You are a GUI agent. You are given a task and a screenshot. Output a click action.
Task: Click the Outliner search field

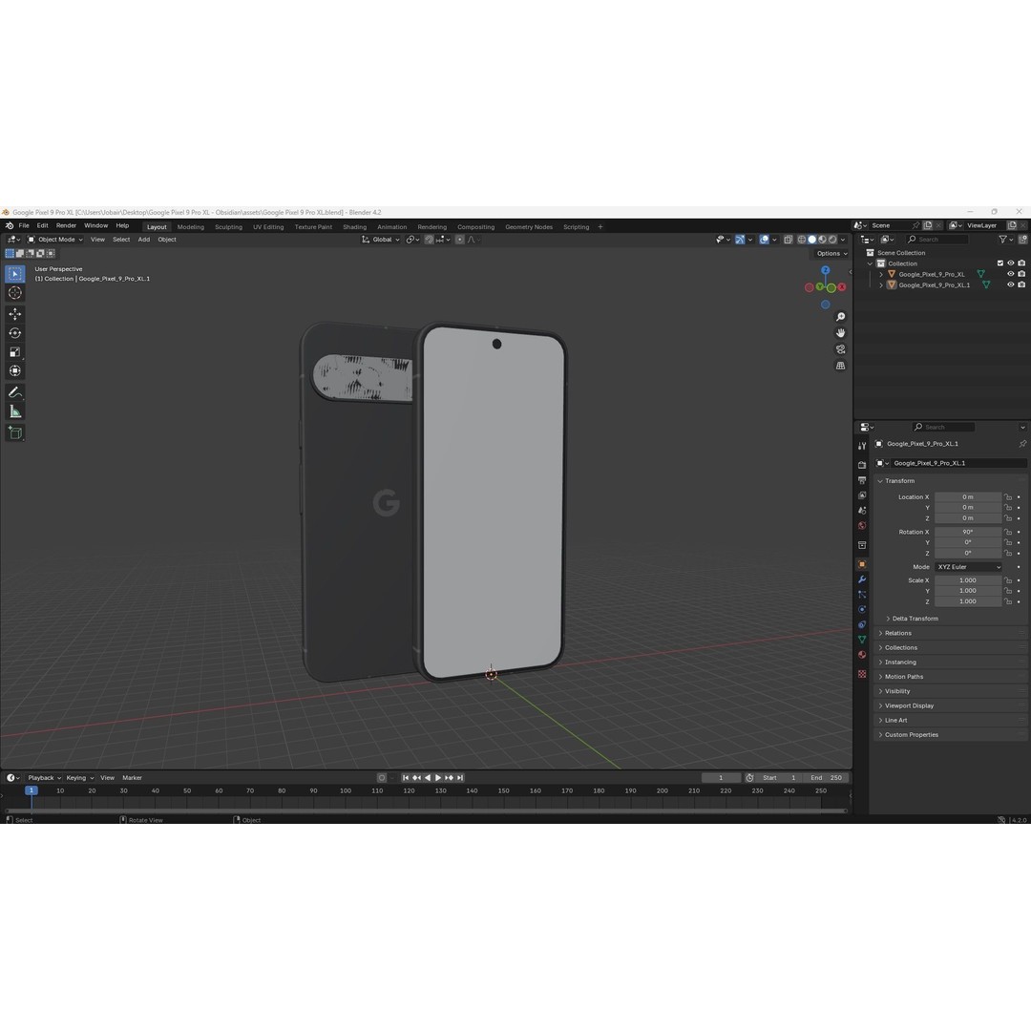click(x=937, y=240)
